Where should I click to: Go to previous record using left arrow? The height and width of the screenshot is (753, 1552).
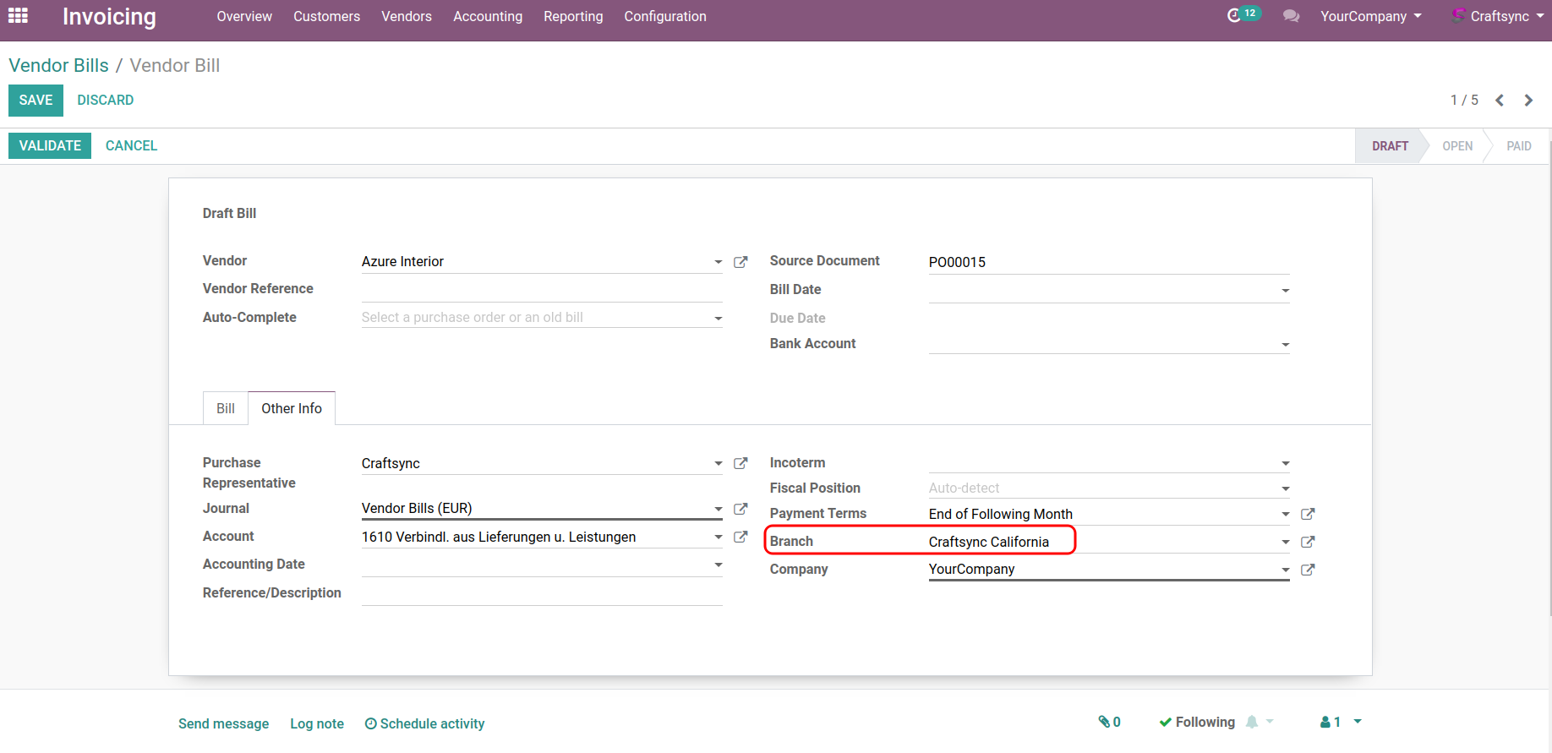click(x=1500, y=101)
